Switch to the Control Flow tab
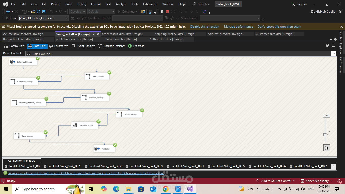 [14, 46]
